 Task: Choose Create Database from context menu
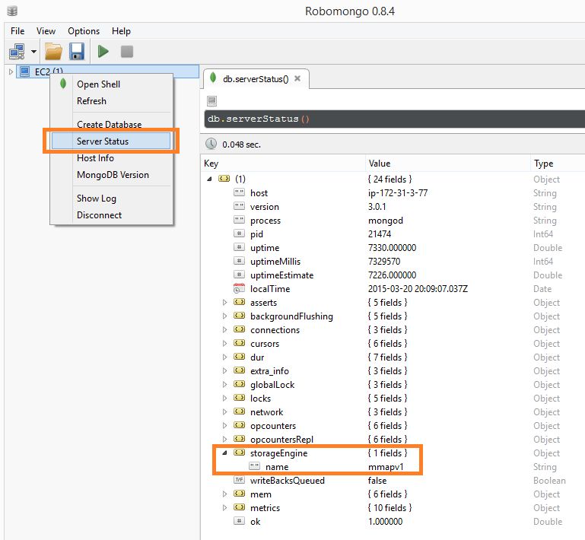pos(110,125)
